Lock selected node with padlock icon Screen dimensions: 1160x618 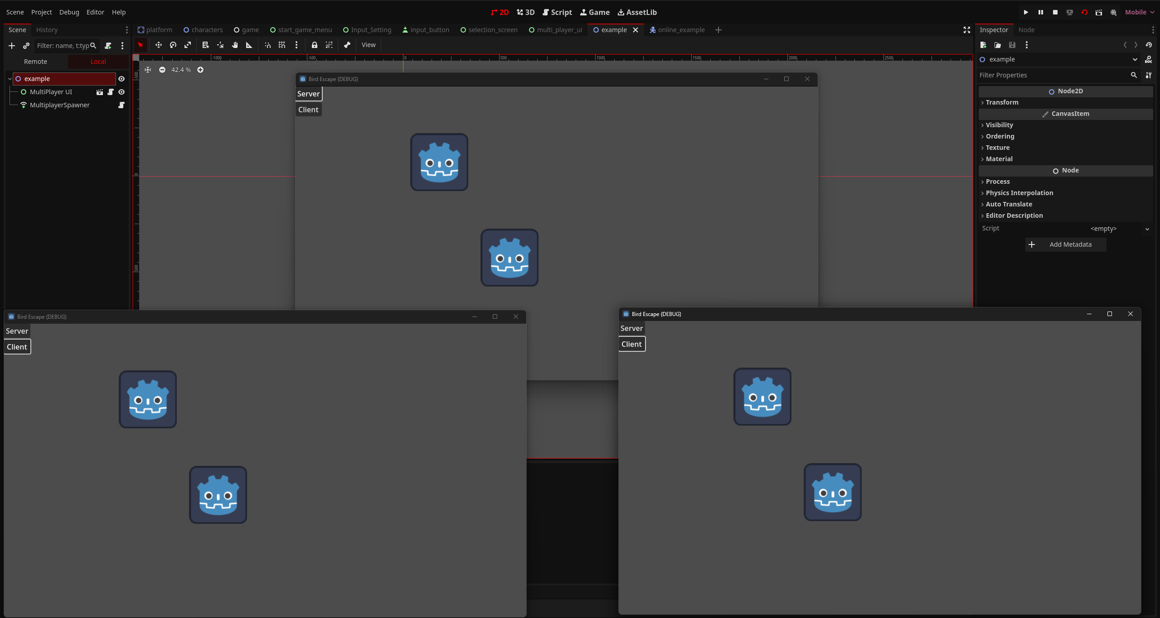(314, 45)
